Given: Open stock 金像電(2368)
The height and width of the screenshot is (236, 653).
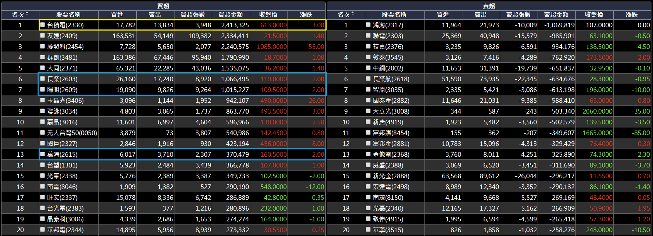Looking at the screenshot, I should pyautogui.click(x=391, y=154).
